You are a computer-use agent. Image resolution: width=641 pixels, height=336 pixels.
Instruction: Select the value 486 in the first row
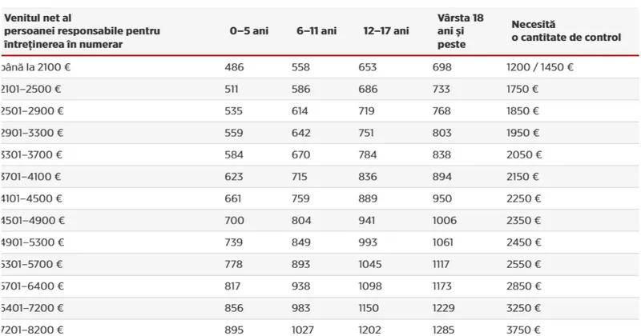point(234,68)
